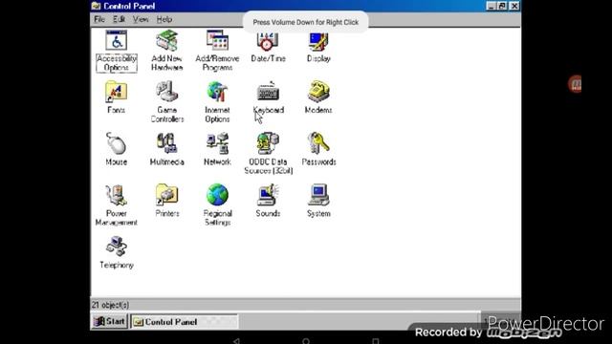This screenshot has height=344, width=612.
Task: Select the ODBC Data Sources icon
Action: (x=268, y=143)
